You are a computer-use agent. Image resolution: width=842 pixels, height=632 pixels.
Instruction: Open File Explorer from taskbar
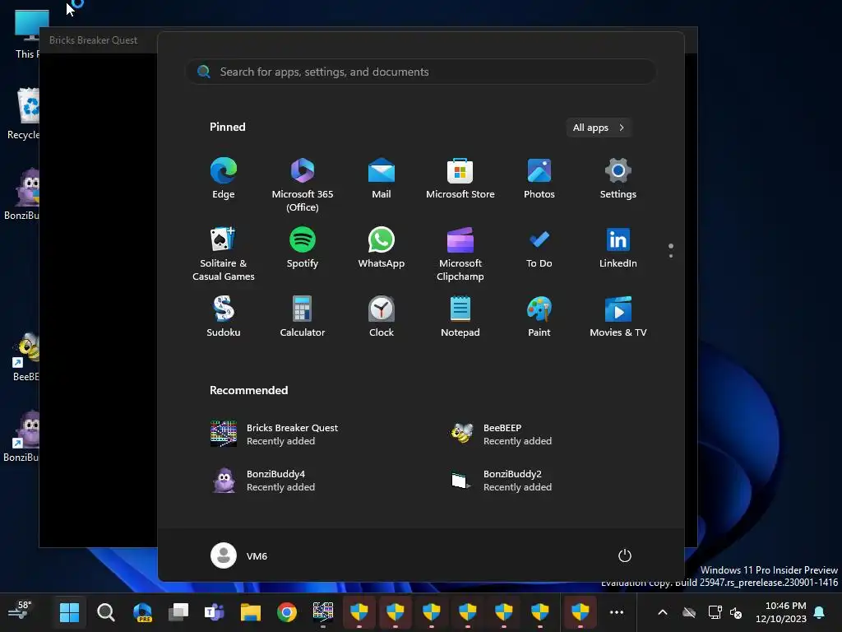pyautogui.click(x=250, y=612)
